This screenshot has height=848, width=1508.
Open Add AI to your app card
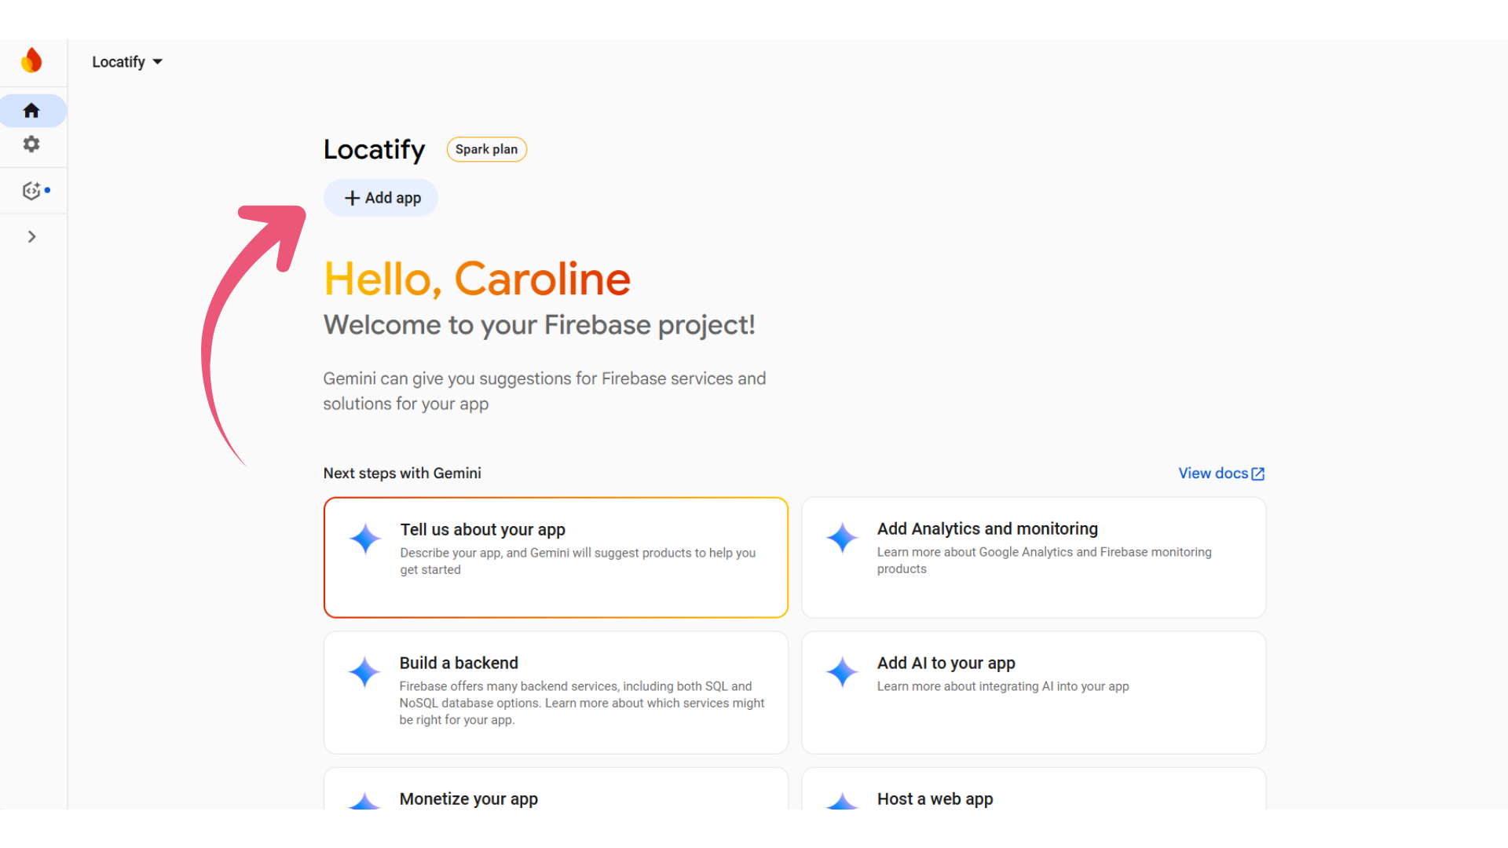tap(1034, 693)
